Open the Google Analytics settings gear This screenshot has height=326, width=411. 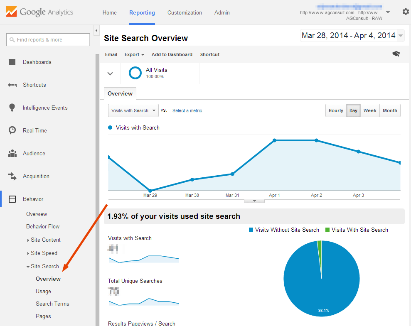point(406,12)
